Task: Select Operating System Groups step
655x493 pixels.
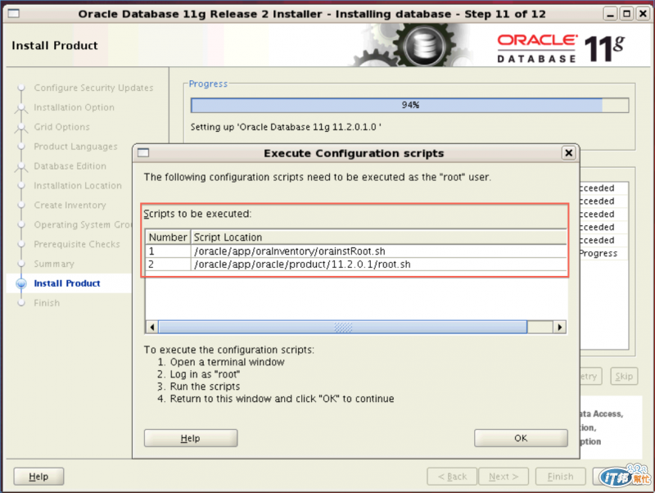Action: [83, 224]
